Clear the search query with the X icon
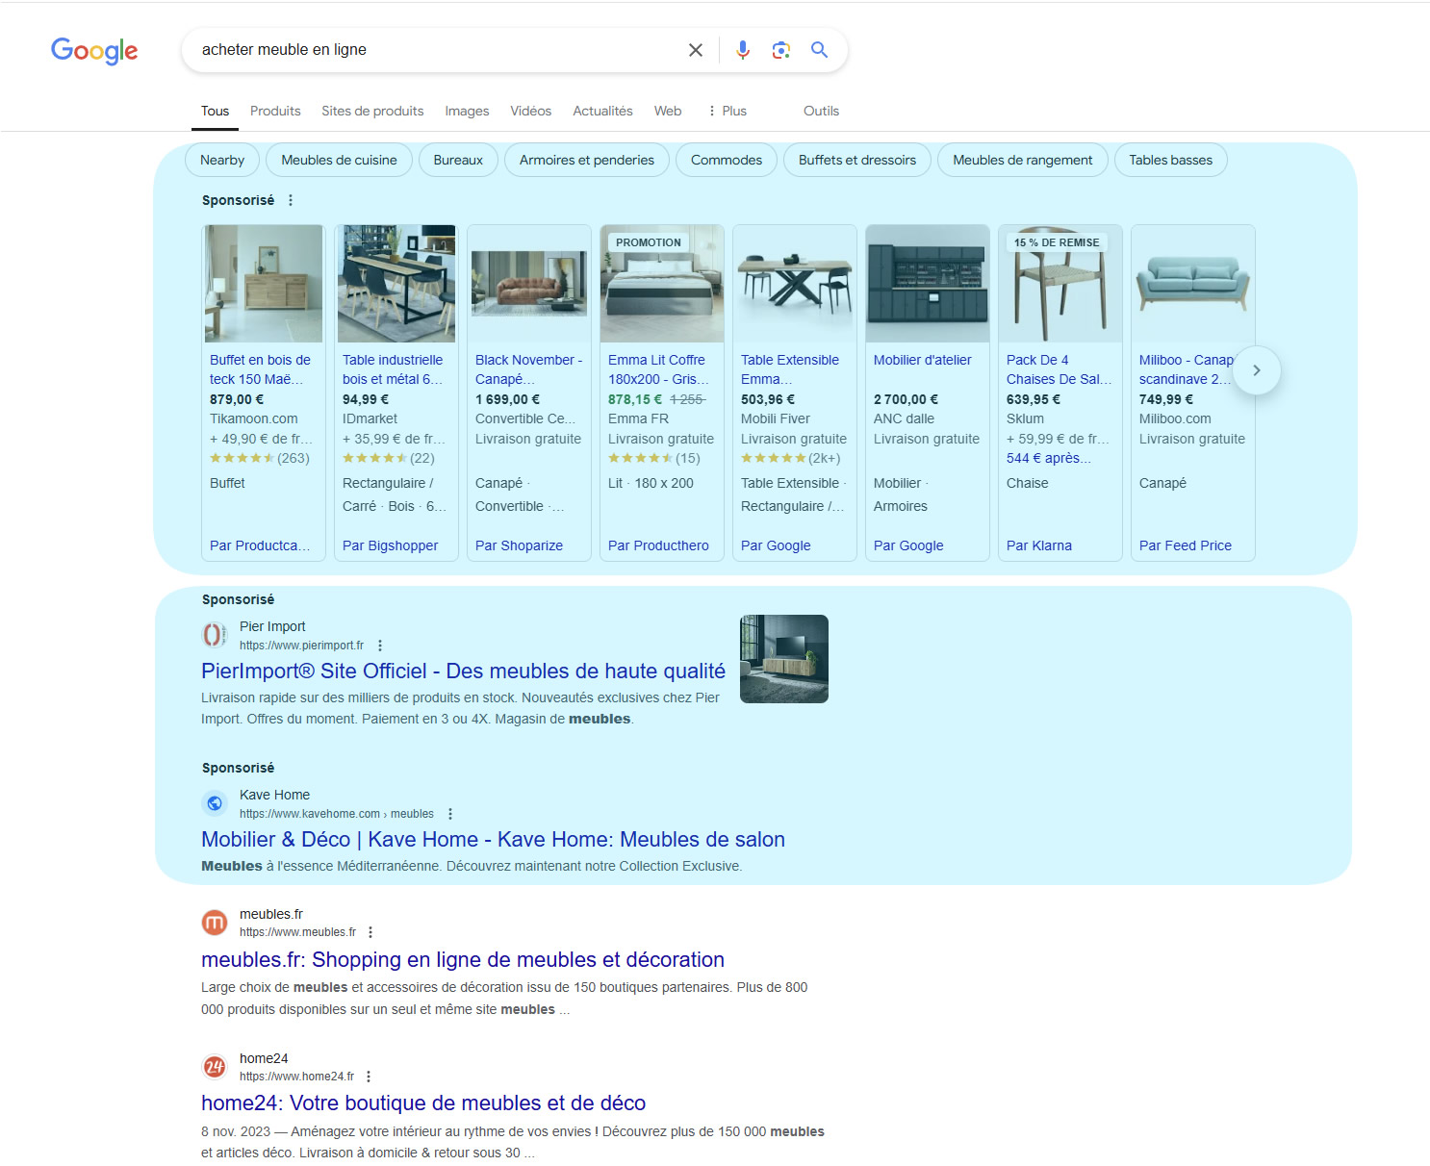Viewport: 1430px width, 1166px height. 696,50
